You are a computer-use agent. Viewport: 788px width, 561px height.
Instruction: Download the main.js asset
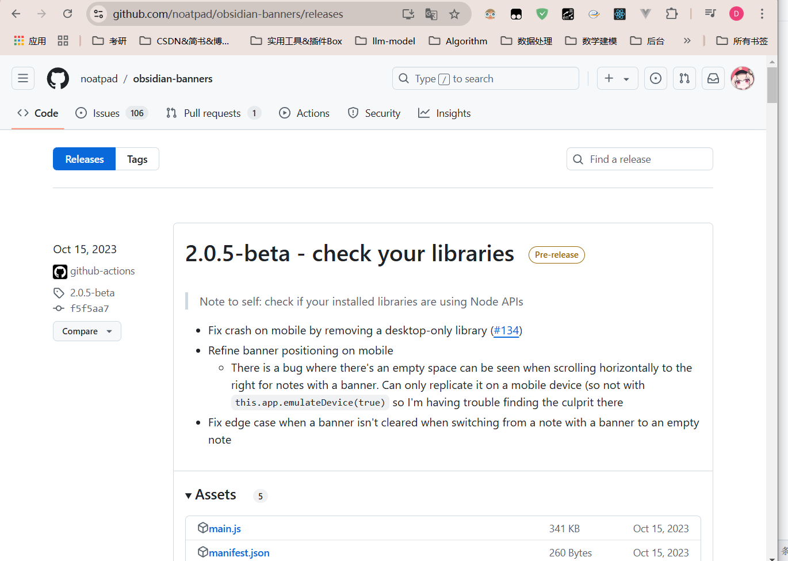click(224, 528)
